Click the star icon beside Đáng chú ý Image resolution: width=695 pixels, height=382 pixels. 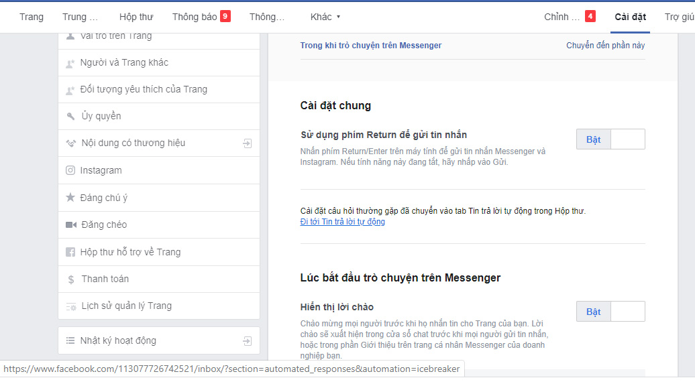(70, 198)
